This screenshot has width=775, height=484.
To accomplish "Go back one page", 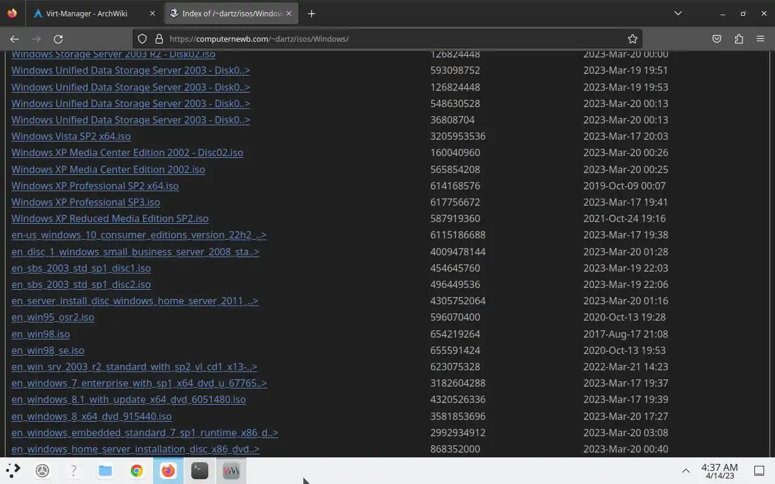I will click(x=15, y=39).
